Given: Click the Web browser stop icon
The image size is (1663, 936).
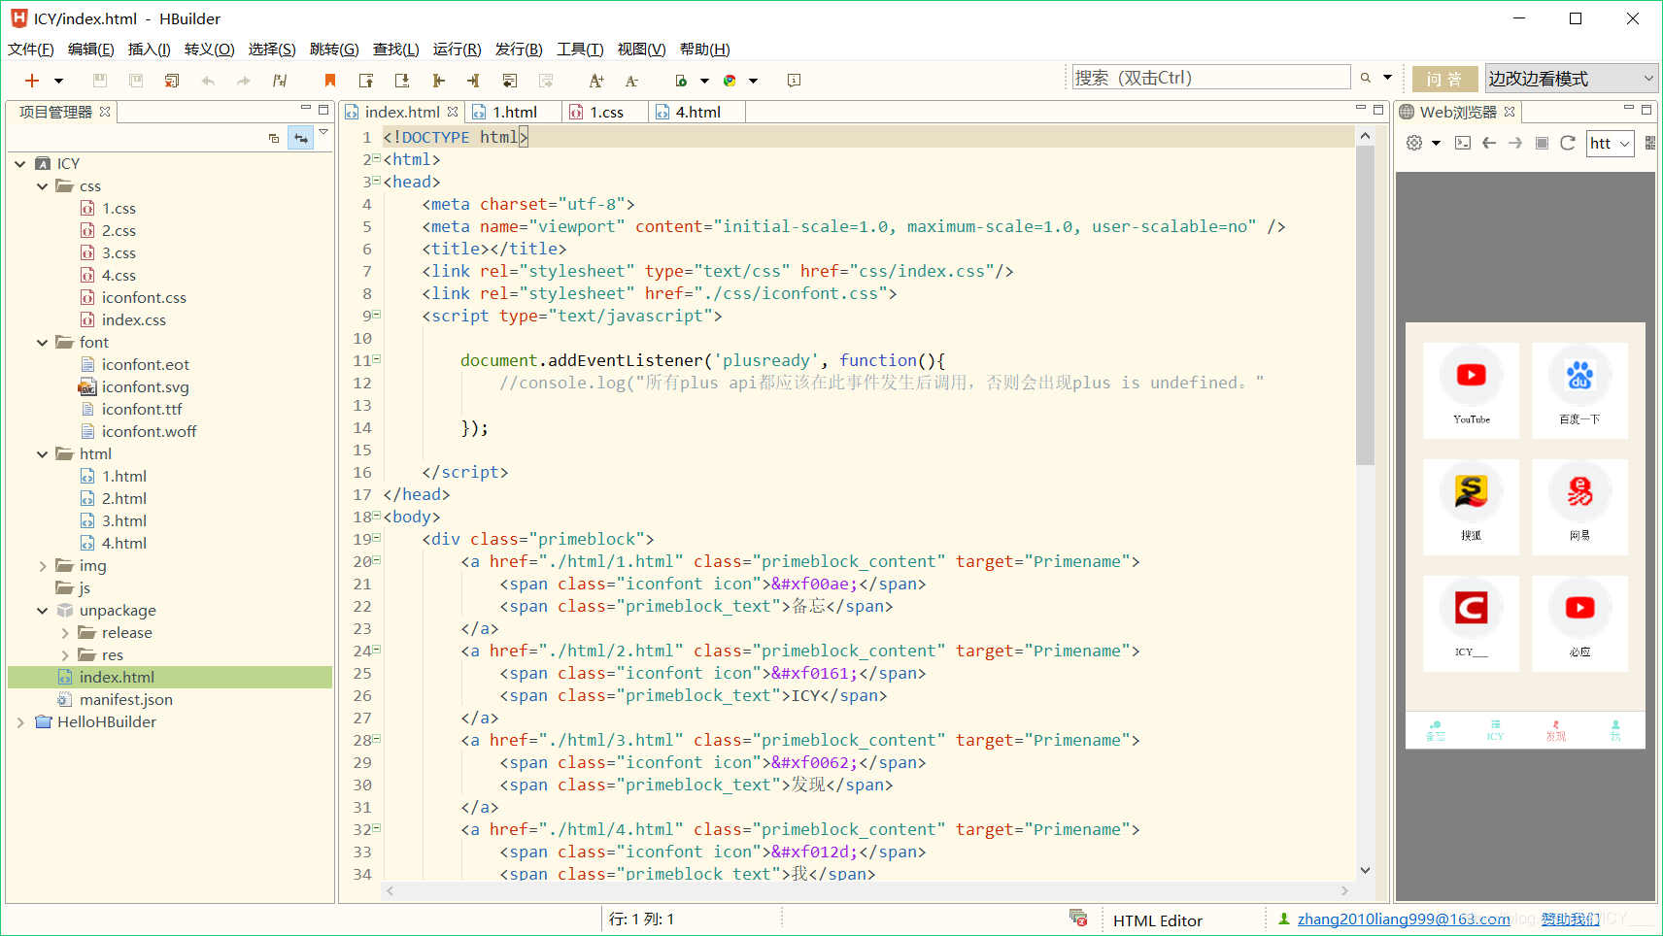Looking at the screenshot, I should 1542,143.
